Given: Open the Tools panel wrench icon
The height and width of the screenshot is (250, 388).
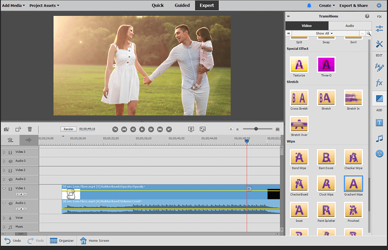Looking at the screenshot, I should point(379,44).
